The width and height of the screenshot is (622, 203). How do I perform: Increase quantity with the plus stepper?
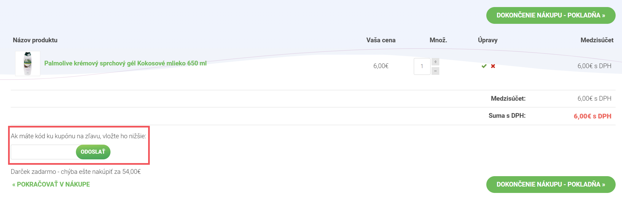pos(435,62)
